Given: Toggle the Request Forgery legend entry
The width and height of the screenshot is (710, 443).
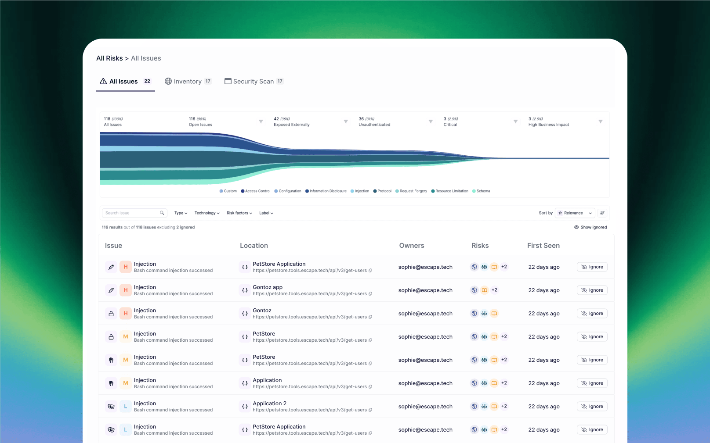Looking at the screenshot, I should (411, 191).
